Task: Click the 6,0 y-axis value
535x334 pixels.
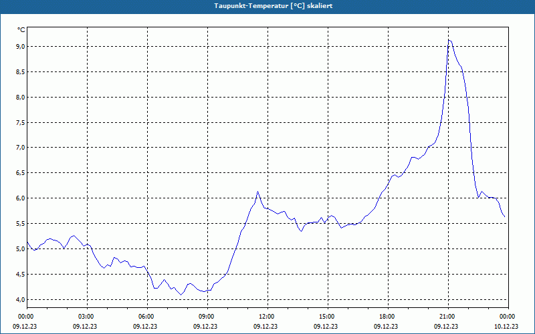Action: pyautogui.click(x=21, y=198)
